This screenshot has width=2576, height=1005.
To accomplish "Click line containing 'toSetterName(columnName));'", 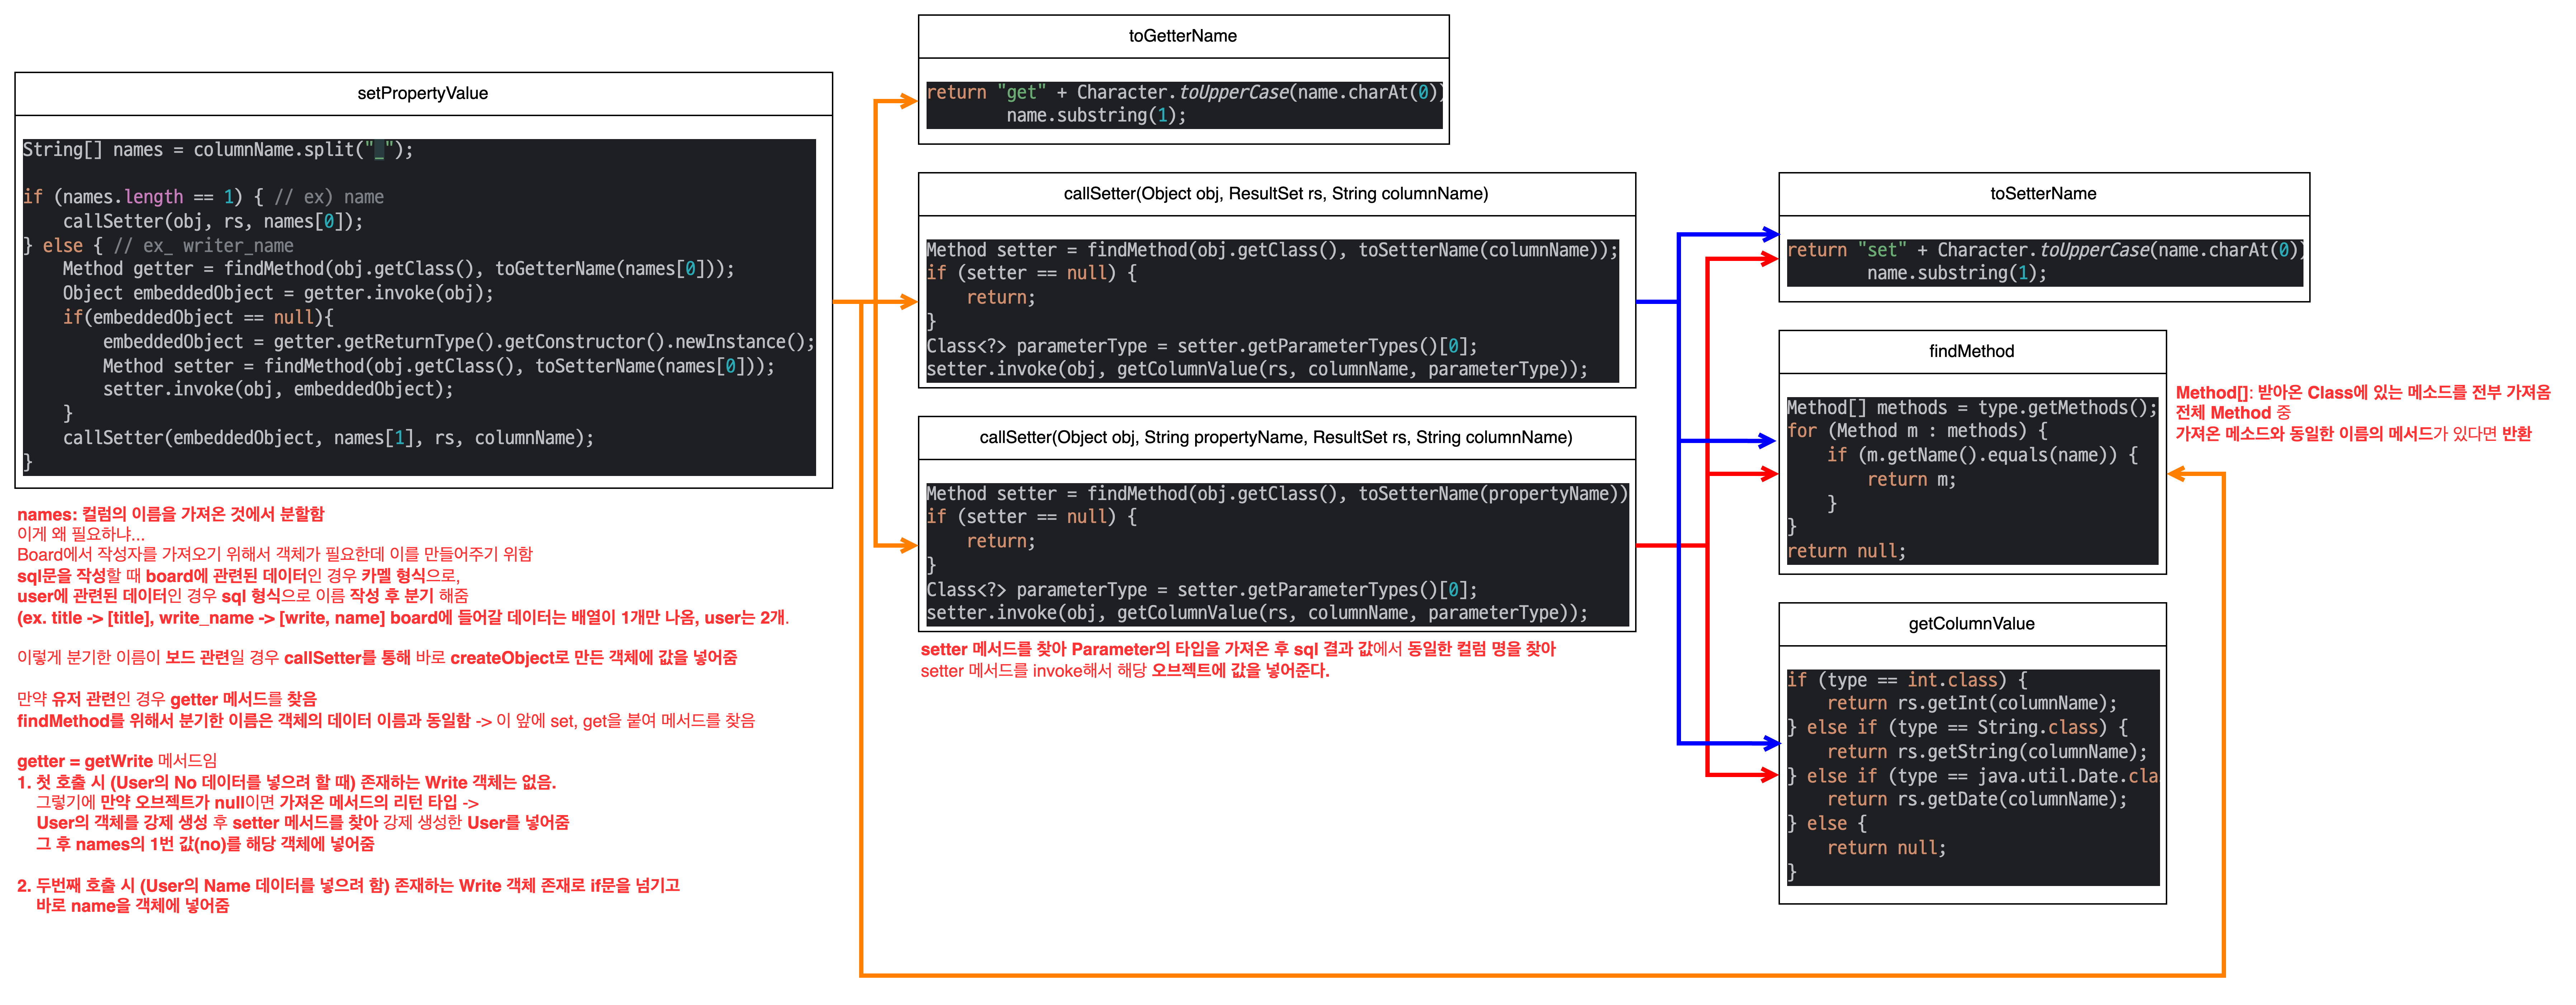I will pyautogui.click(x=1272, y=251).
